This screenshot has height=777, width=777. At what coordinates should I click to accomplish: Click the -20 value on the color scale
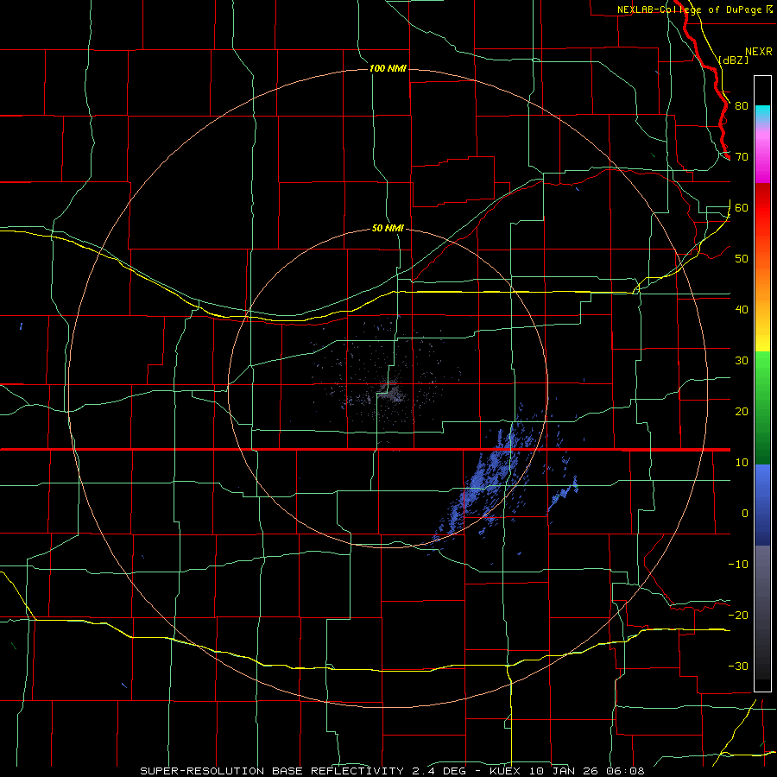[738, 616]
